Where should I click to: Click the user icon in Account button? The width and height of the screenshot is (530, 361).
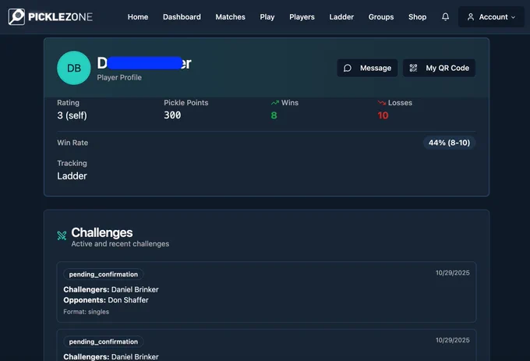471,17
